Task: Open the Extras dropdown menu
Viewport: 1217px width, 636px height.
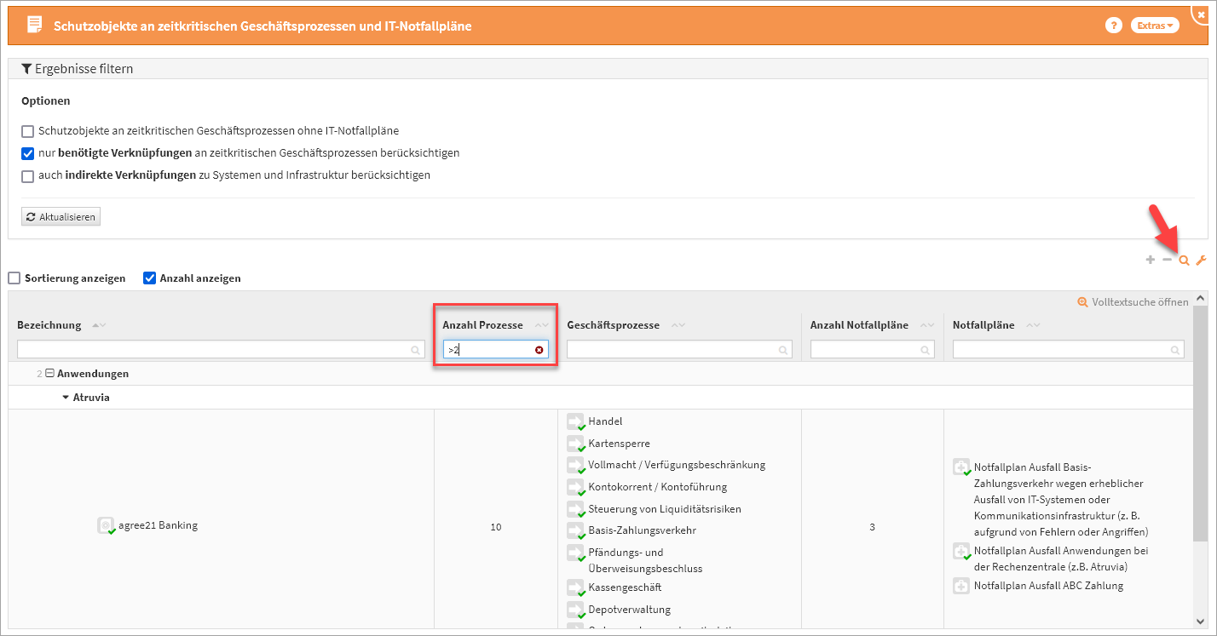Action: click(1155, 26)
